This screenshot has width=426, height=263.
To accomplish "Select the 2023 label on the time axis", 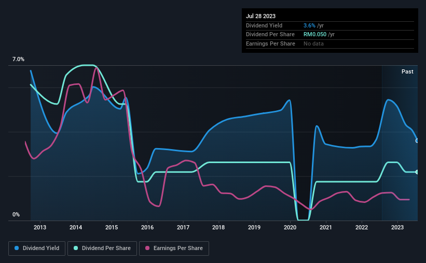I will (x=397, y=227).
